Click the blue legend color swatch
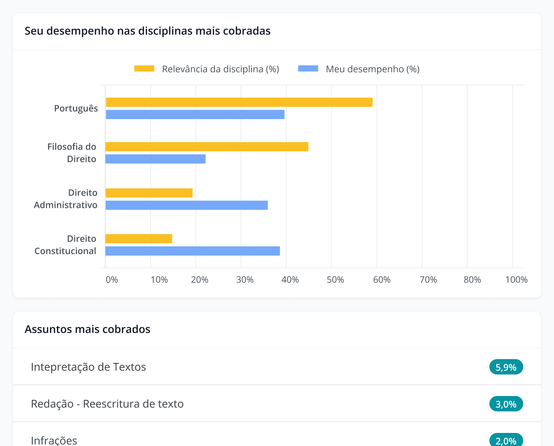Image resolution: width=554 pixels, height=446 pixels. (308, 68)
